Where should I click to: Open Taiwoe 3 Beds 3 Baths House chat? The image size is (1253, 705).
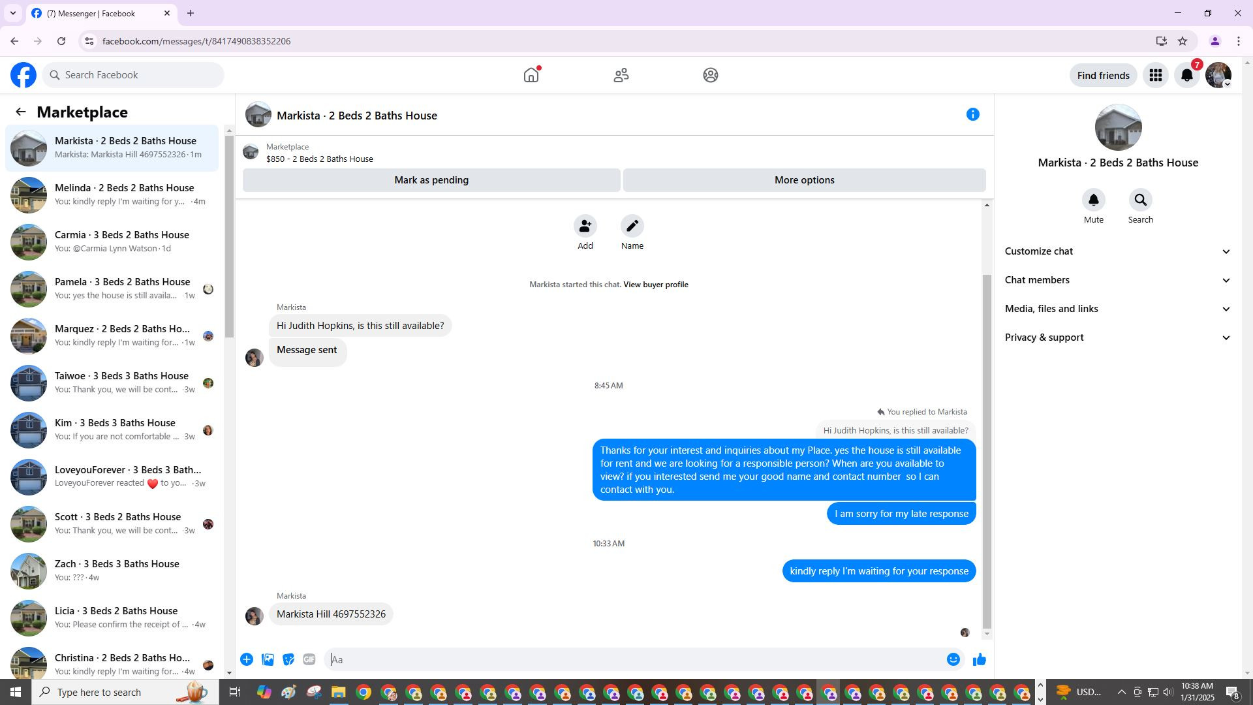coord(112,383)
